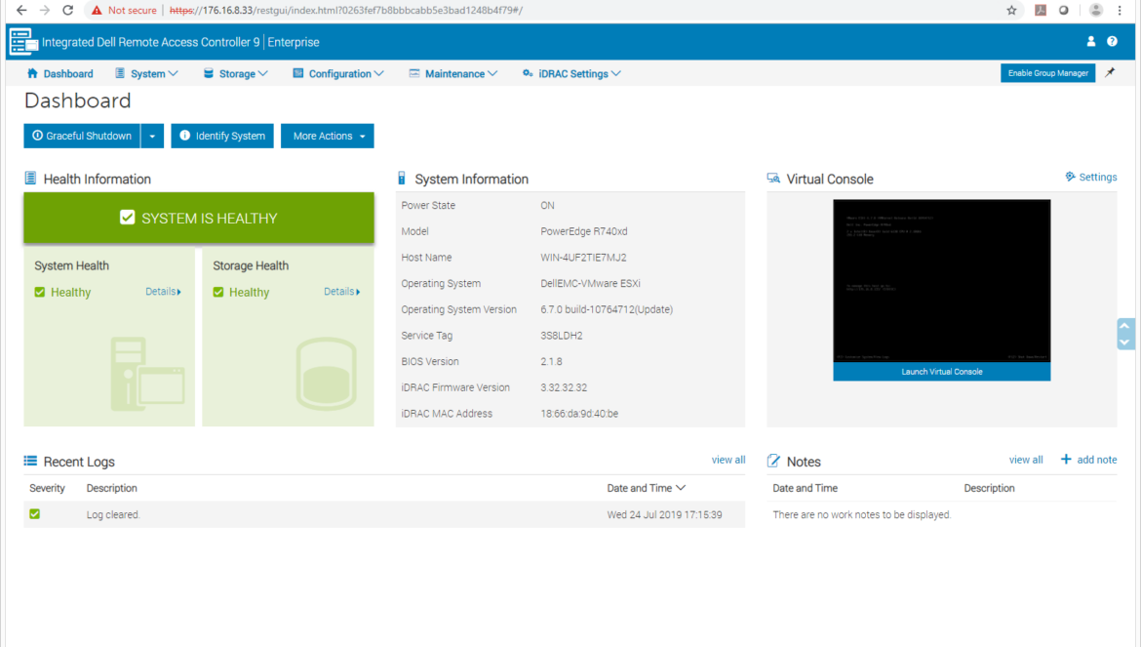Click the Host Name value WIN-4UF2TIE7MJ2

[x=583, y=258]
